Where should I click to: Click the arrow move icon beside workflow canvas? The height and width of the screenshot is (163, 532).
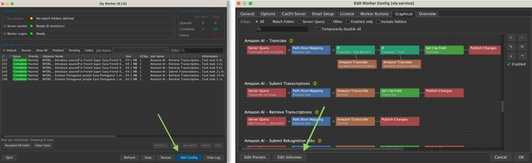tap(522, 56)
